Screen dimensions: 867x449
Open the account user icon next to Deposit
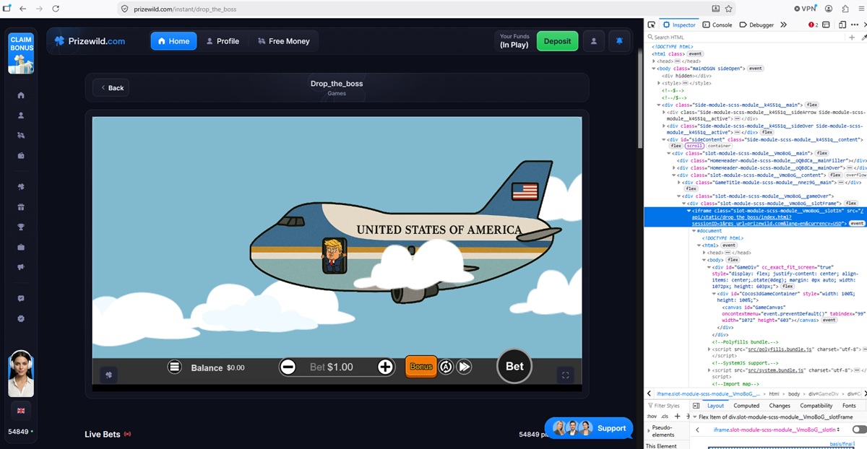(x=593, y=41)
